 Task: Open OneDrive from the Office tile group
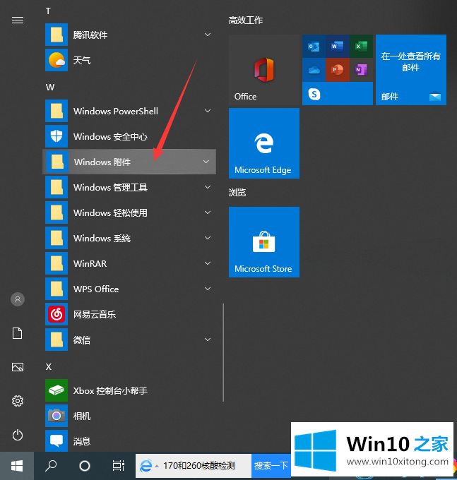314,70
